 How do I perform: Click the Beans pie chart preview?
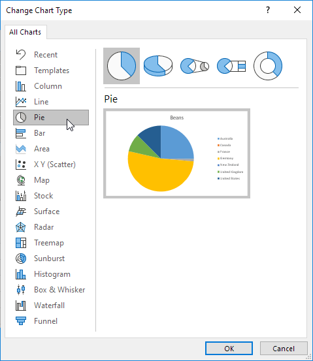pyautogui.click(x=176, y=153)
